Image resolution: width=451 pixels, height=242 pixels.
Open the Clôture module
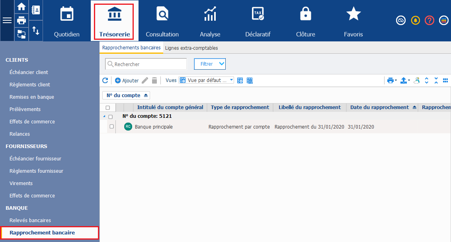(305, 21)
